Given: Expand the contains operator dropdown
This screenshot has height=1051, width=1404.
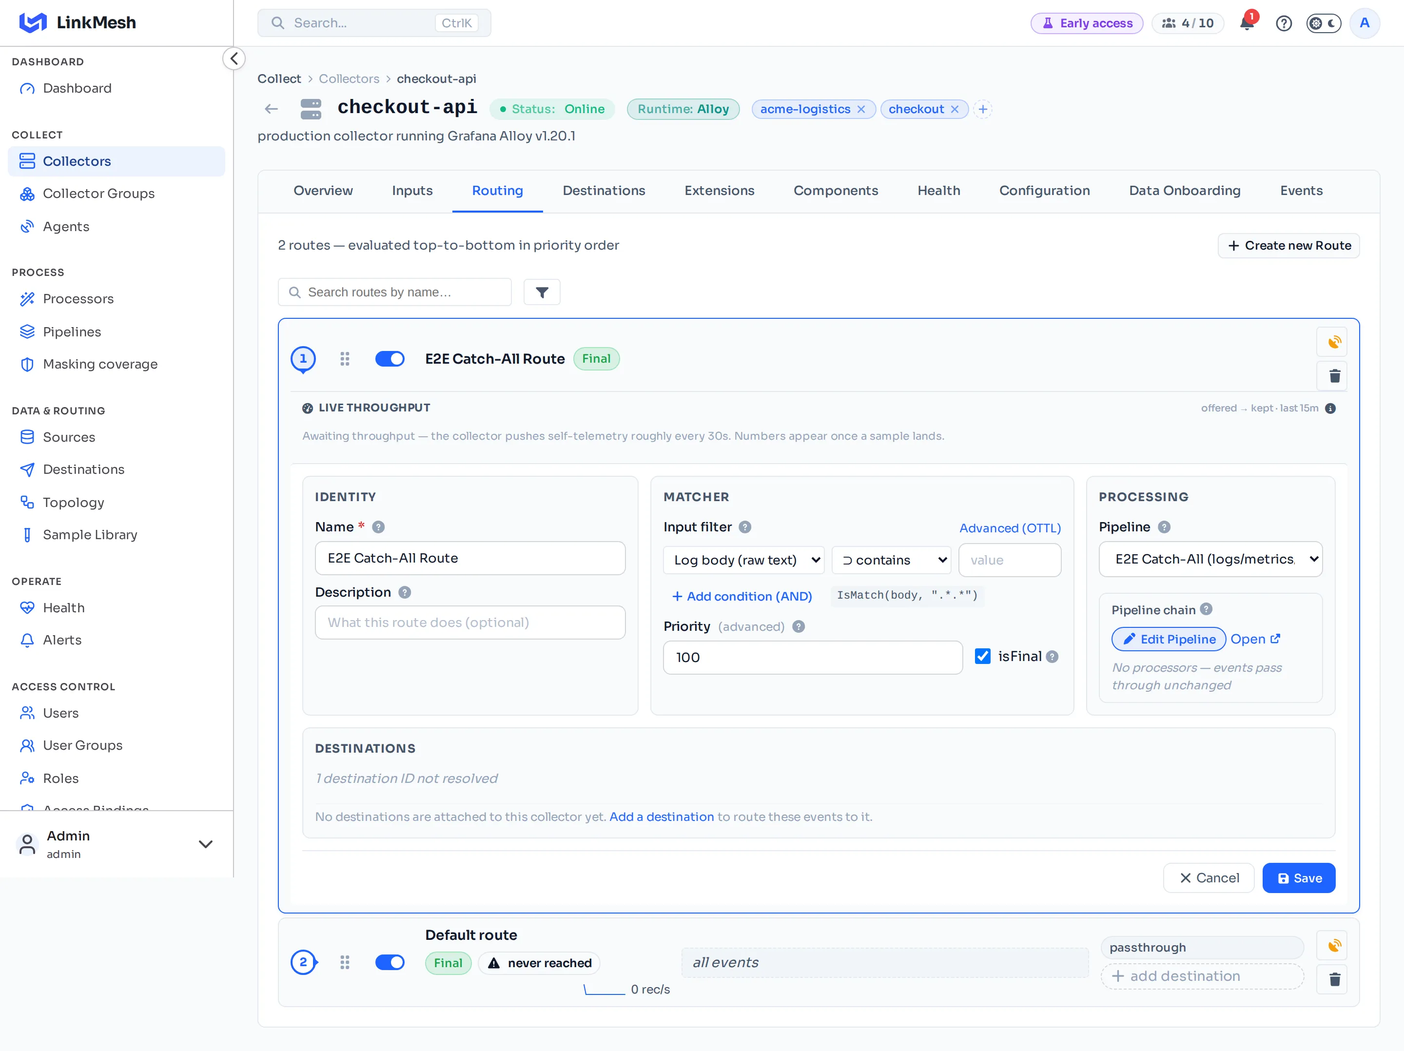Looking at the screenshot, I should point(891,560).
